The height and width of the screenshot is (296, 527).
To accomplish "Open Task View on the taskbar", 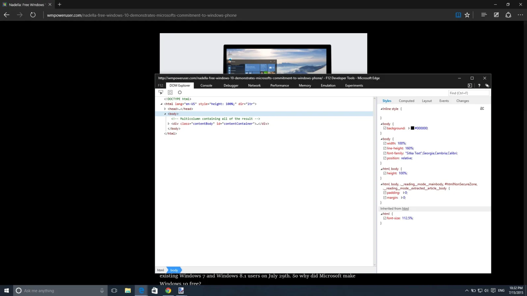I will (x=114, y=290).
